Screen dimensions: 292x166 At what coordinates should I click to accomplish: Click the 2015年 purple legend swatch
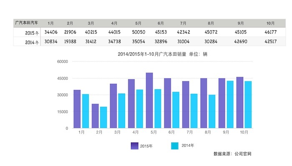pos(134,146)
